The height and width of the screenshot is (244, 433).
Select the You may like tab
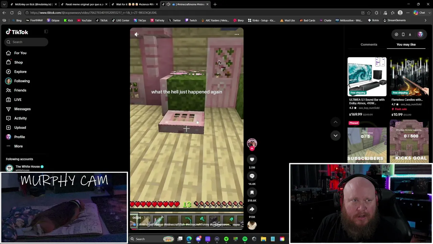coord(406,44)
